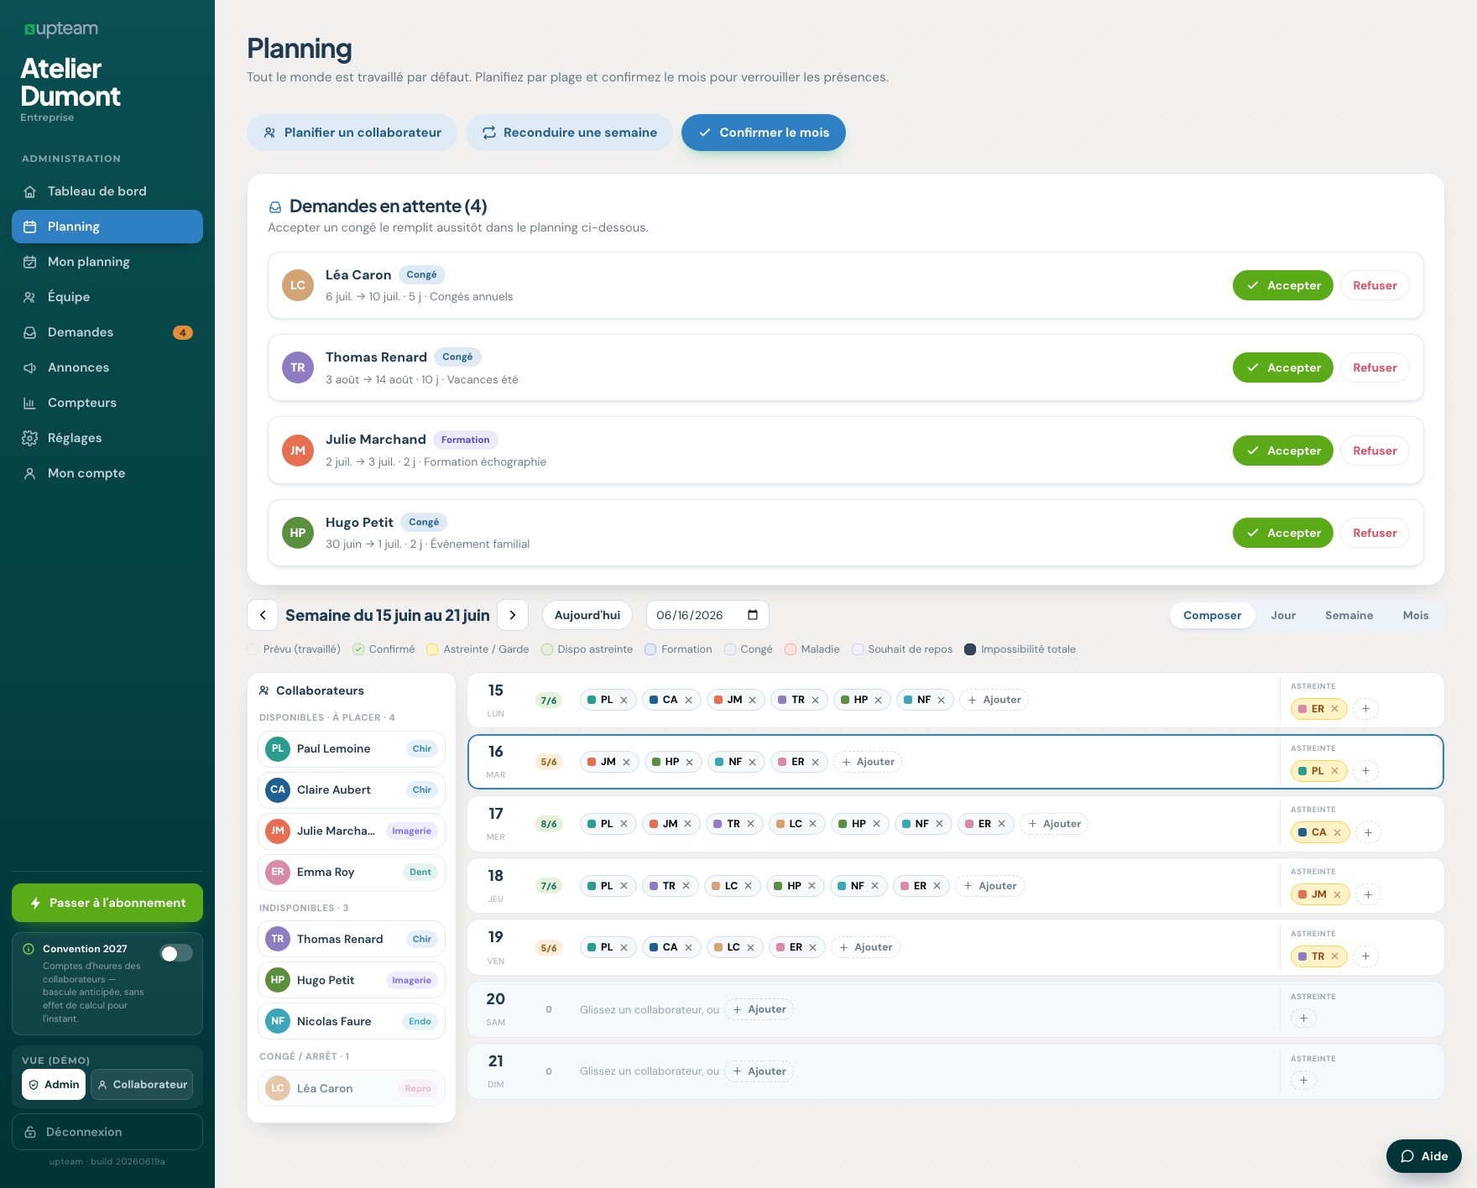Switch demo view to Admin
Screen dimensions: 1477x1188
[x=54, y=1085]
